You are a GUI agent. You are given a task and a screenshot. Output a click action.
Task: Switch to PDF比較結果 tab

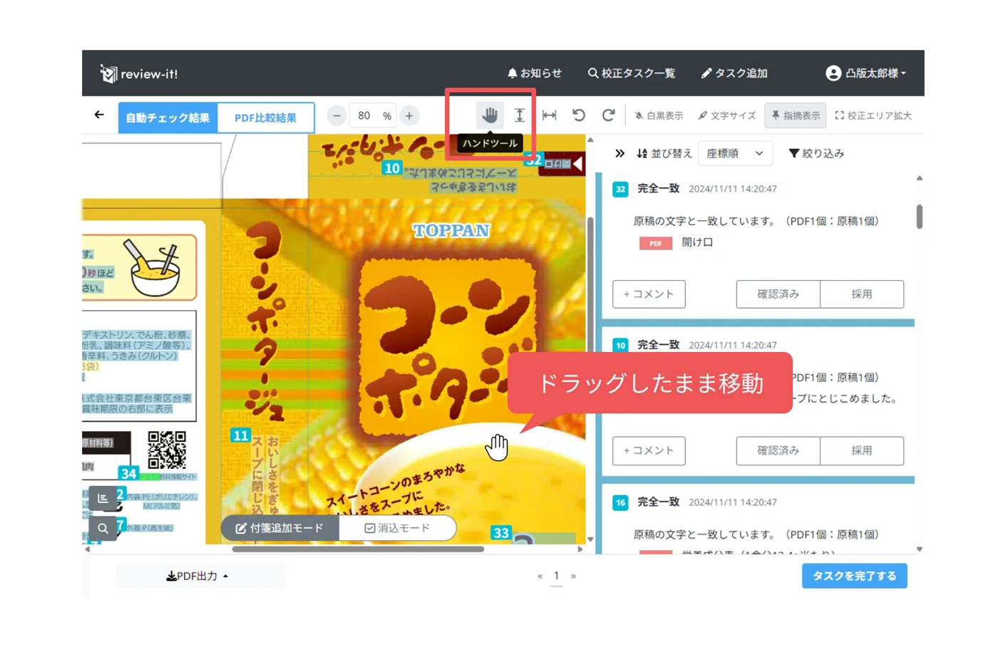pos(265,118)
